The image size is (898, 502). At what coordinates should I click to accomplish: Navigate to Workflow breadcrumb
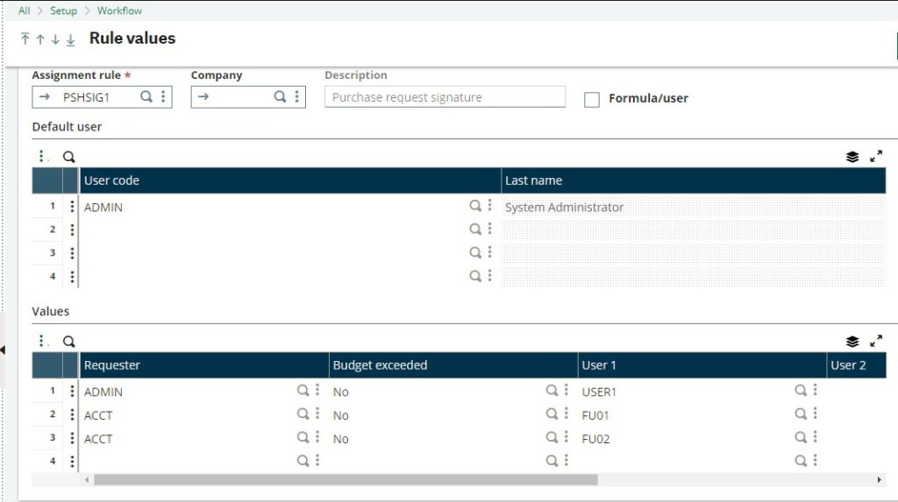coord(119,11)
